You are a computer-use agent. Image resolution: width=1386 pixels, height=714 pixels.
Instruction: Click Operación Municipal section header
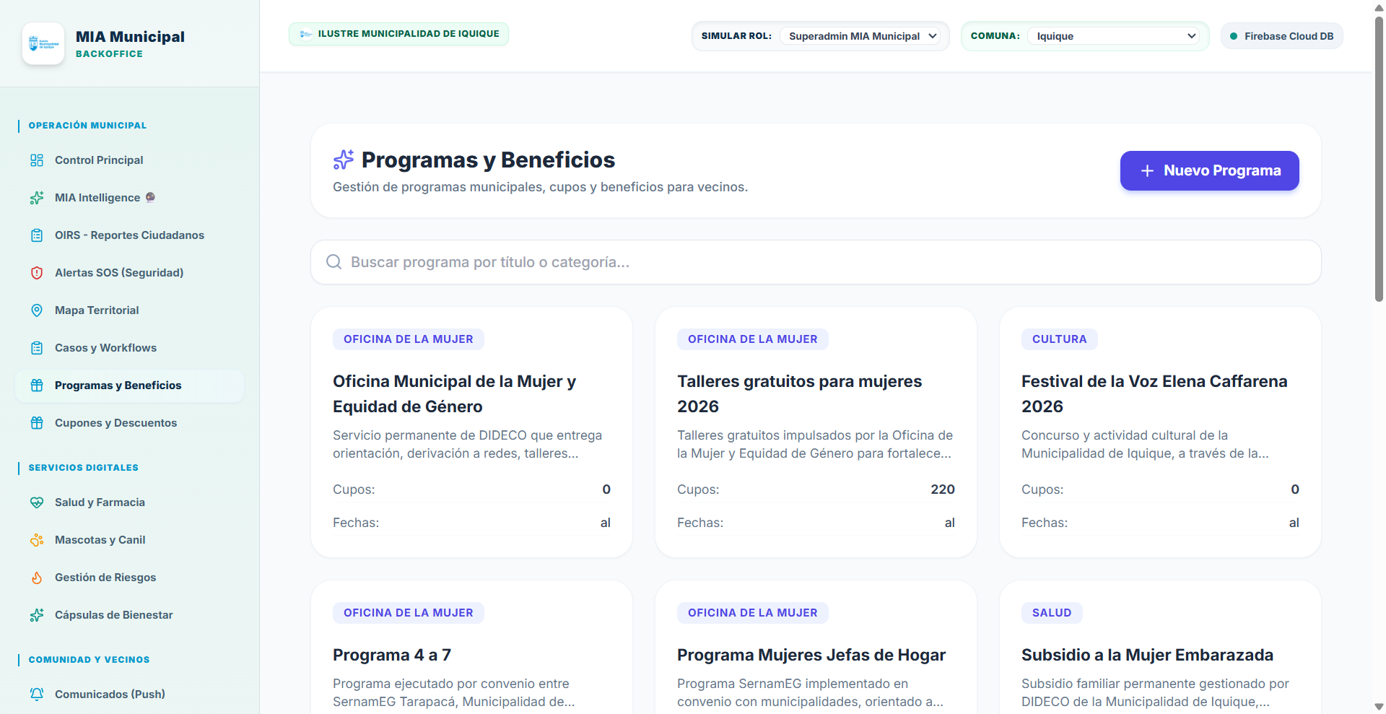[x=87, y=126]
